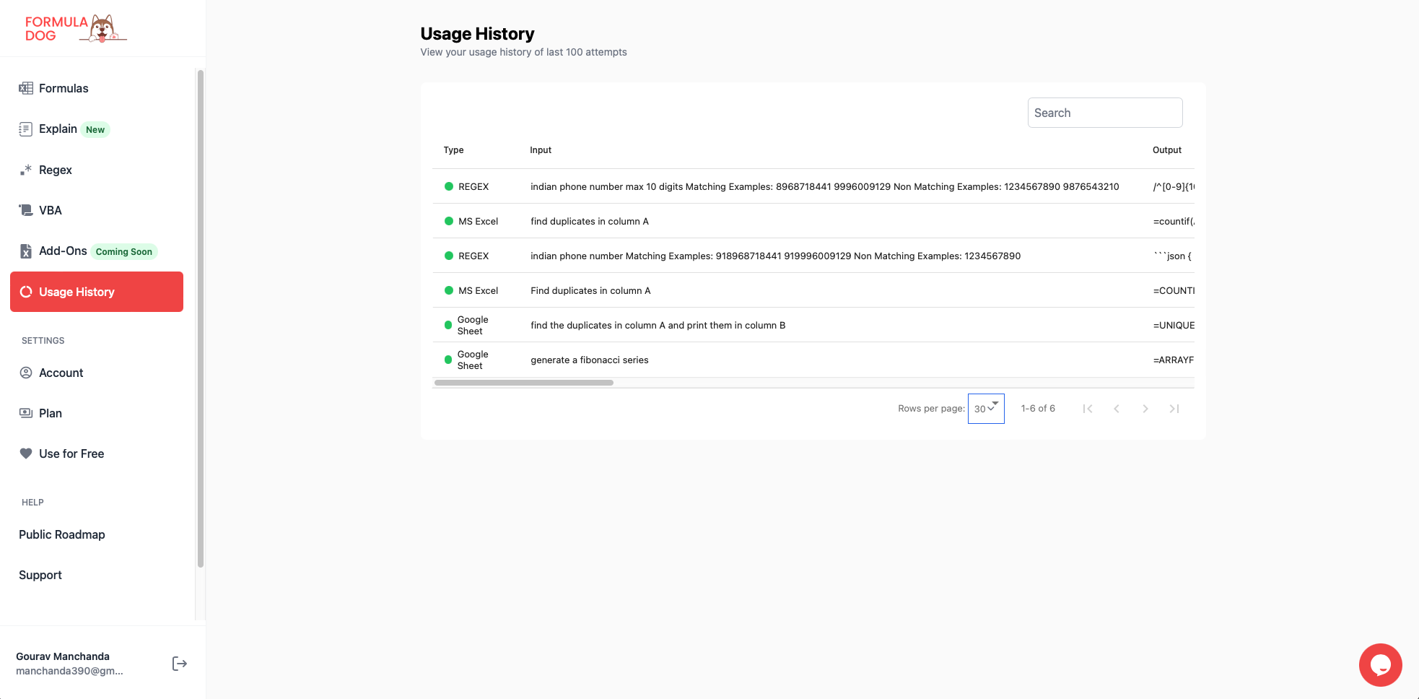Sort by the Type column header
Image resolution: width=1419 pixels, height=699 pixels.
453,150
